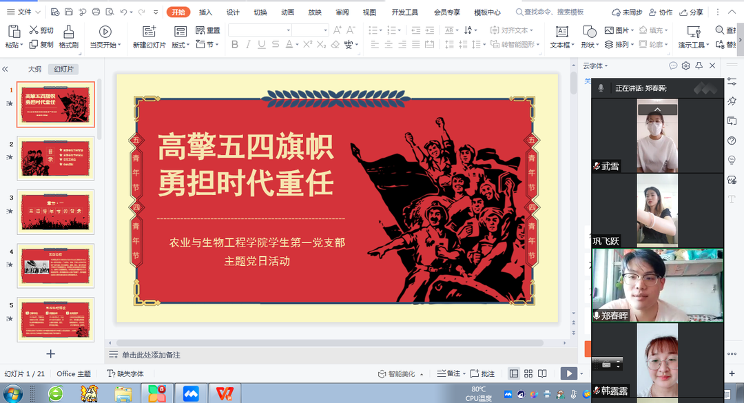This screenshot has width=744, height=403.
Task: Toggle Italic formatting
Action: pos(248,45)
